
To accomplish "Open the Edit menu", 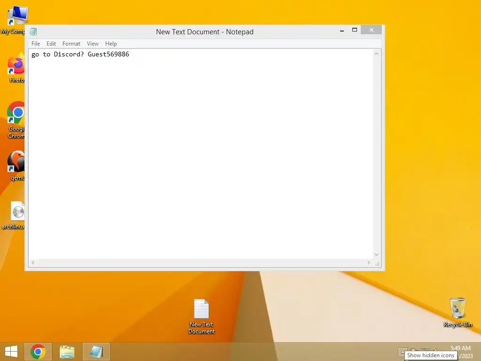I will [x=51, y=44].
